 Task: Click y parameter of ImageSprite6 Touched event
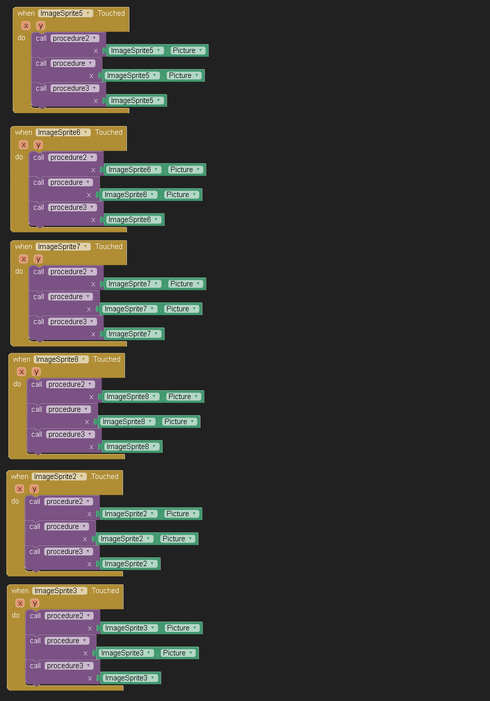(x=38, y=145)
